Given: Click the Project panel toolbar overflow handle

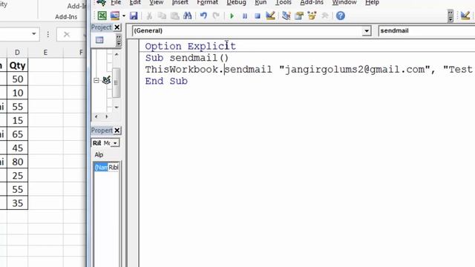Looking at the screenshot, I should (x=119, y=40).
